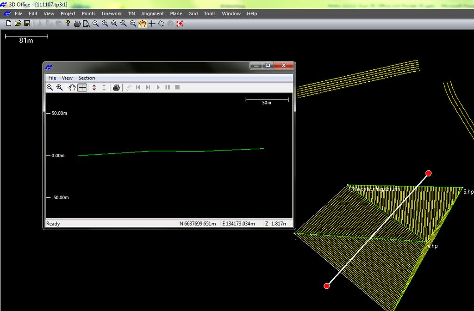Open the Points menu
Viewport: 474px width, 311px height.
pyautogui.click(x=88, y=13)
